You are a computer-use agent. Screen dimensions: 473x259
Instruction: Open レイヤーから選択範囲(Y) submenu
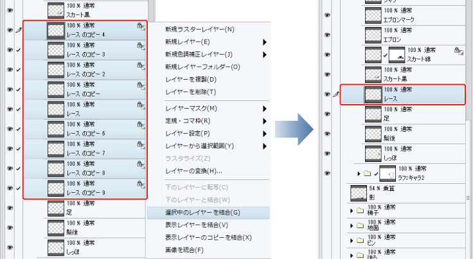(x=265, y=147)
